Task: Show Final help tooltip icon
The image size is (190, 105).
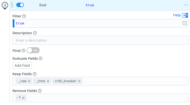Action: point(23,50)
